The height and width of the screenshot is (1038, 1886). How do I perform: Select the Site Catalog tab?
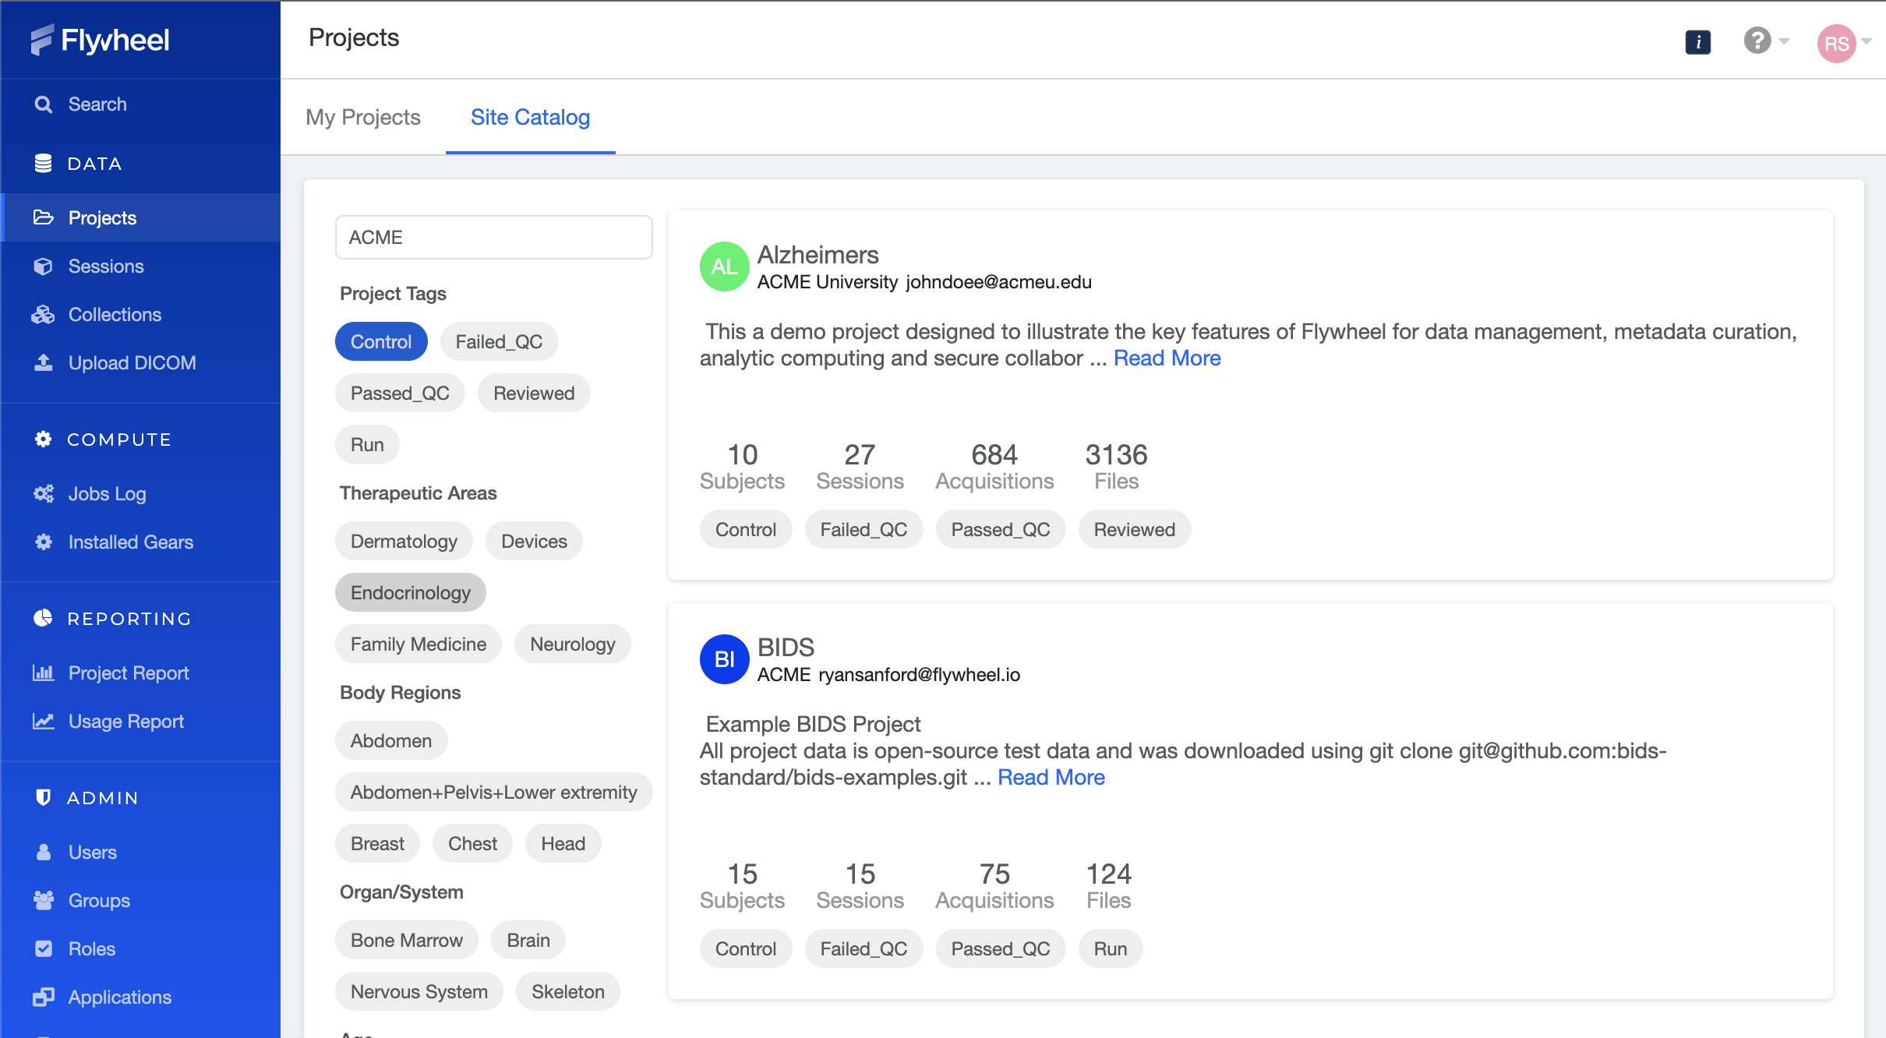point(531,117)
